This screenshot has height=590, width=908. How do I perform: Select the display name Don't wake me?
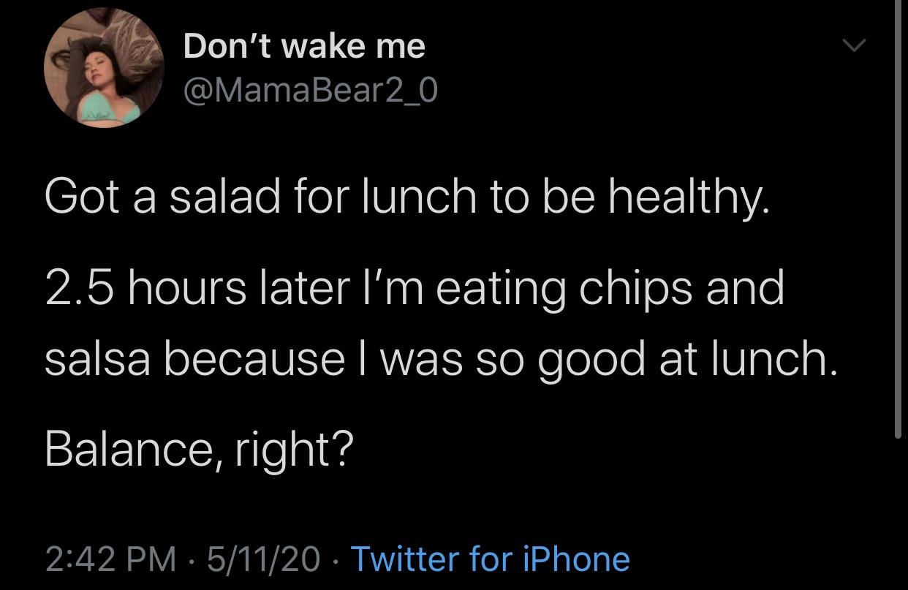pyautogui.click(x=303, y=45)
